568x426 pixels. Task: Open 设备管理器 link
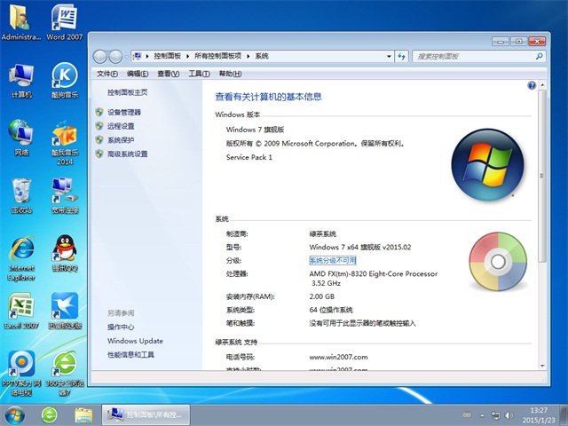(124, 113)
